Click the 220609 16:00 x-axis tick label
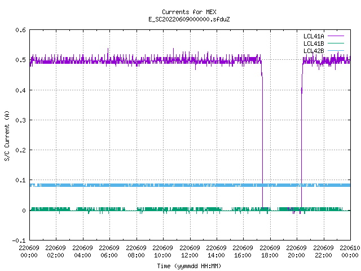 (243, 251)
